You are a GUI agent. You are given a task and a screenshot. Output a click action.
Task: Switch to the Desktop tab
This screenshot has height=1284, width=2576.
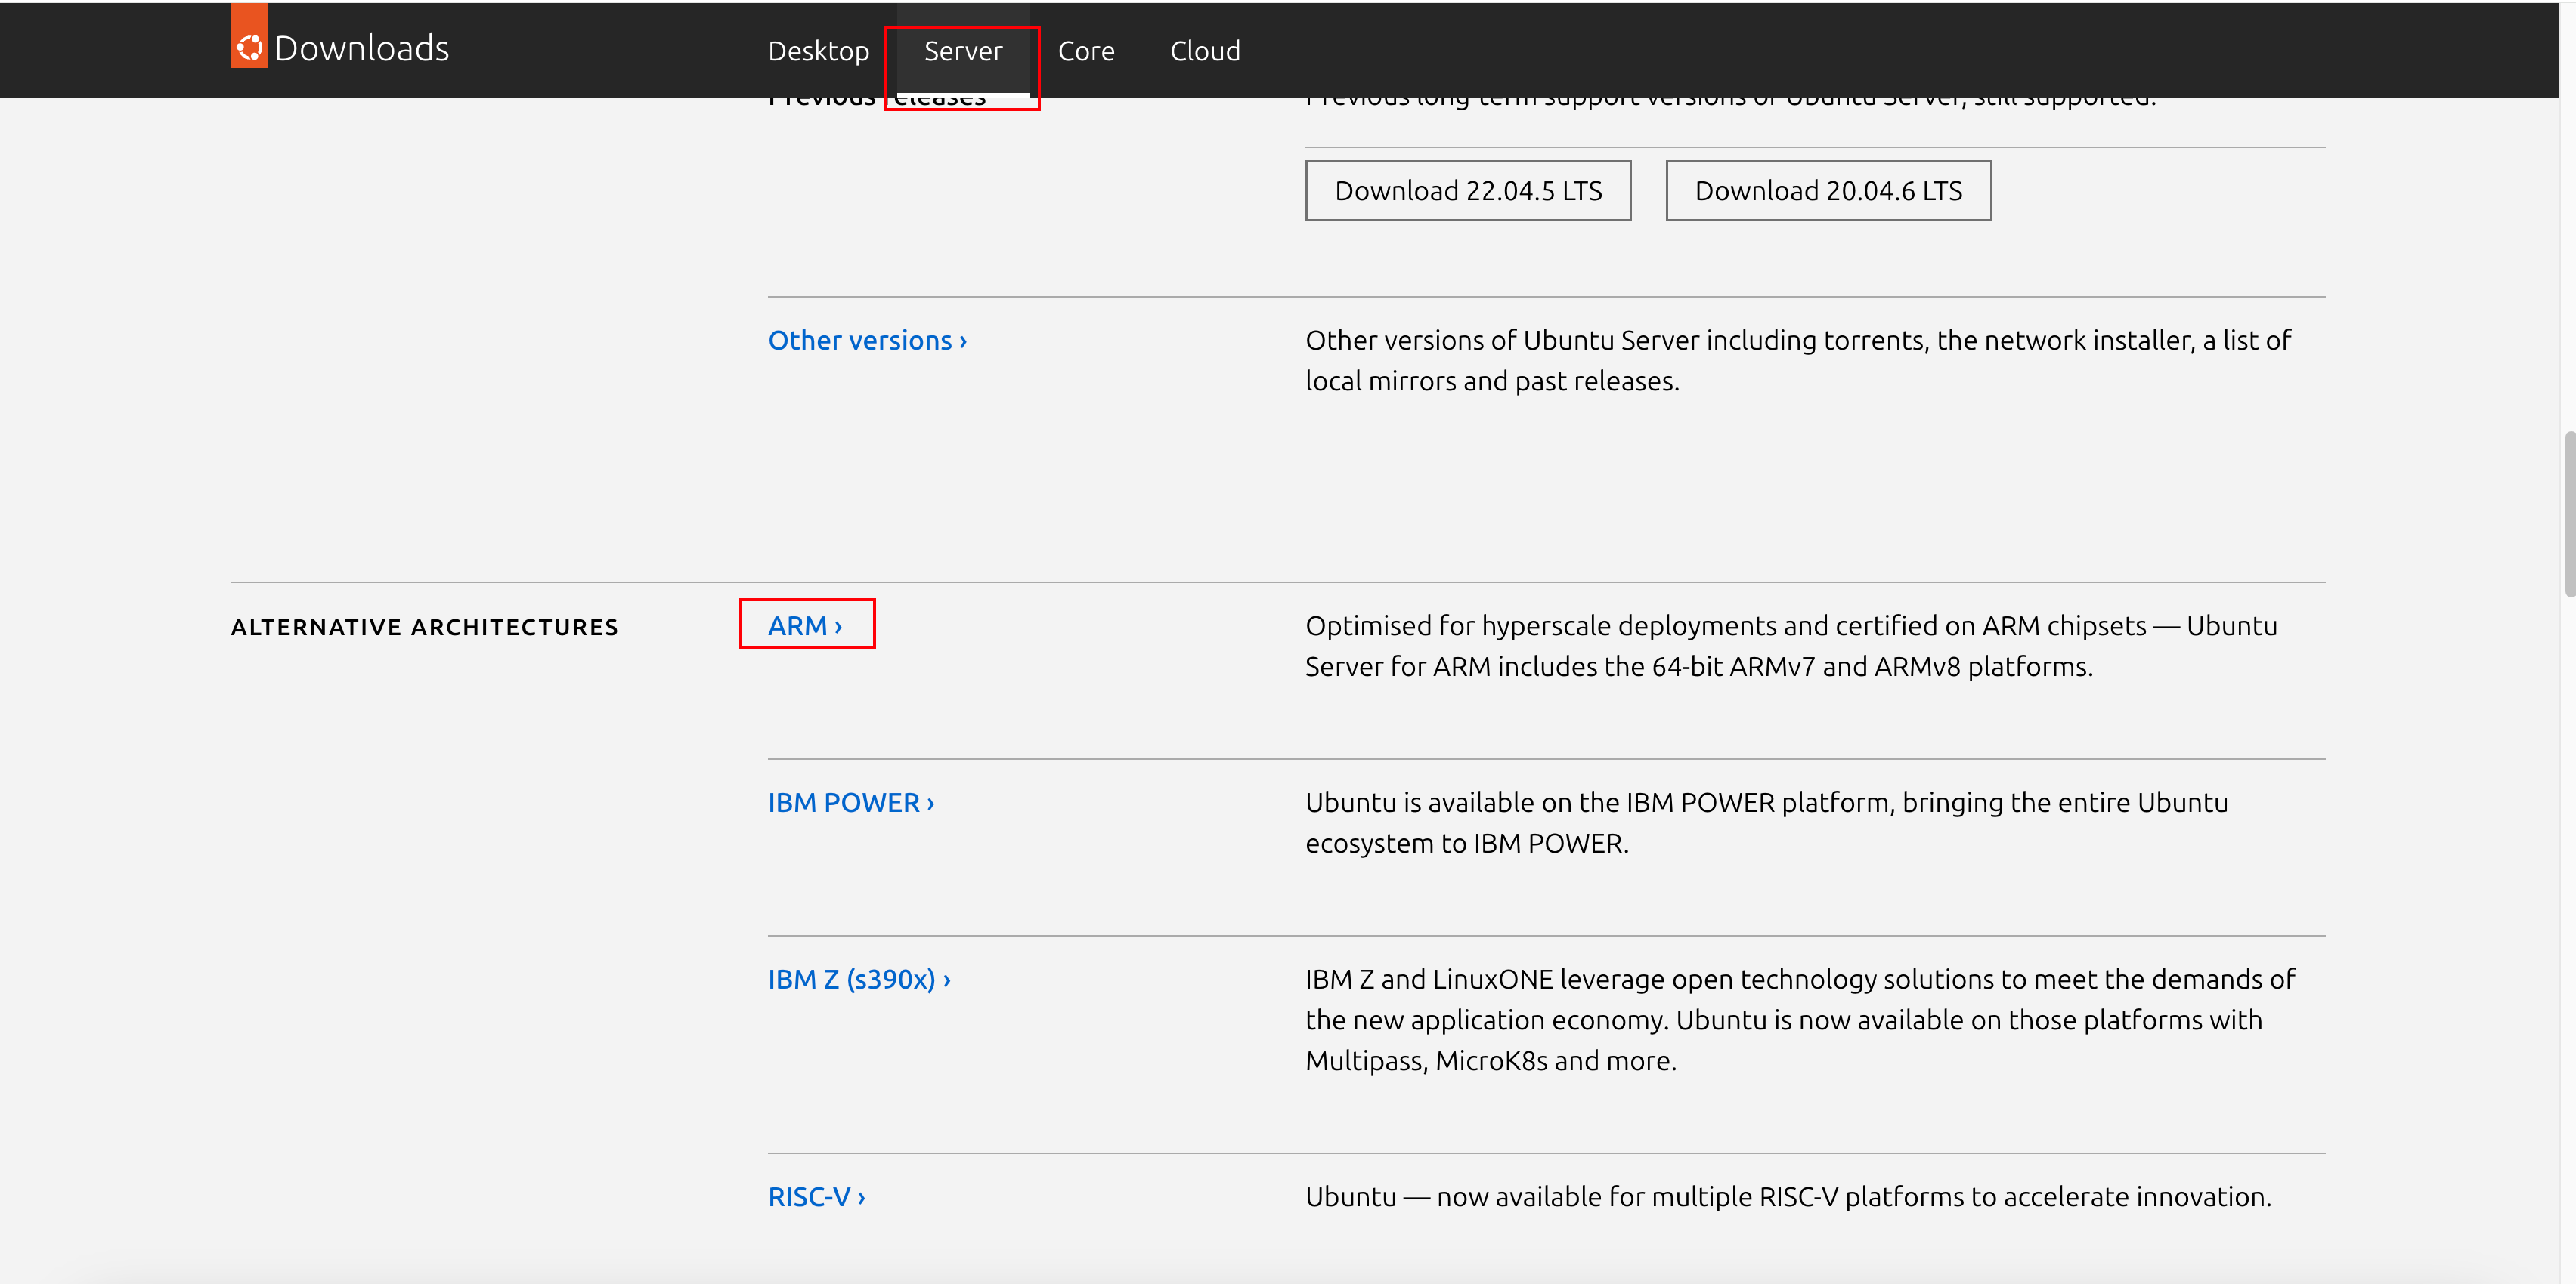point(818,51)
